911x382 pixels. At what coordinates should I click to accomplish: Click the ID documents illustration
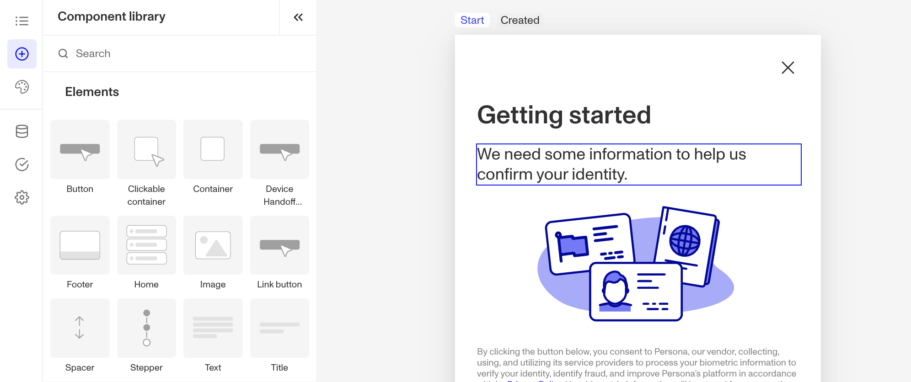[x=636, y=264]
